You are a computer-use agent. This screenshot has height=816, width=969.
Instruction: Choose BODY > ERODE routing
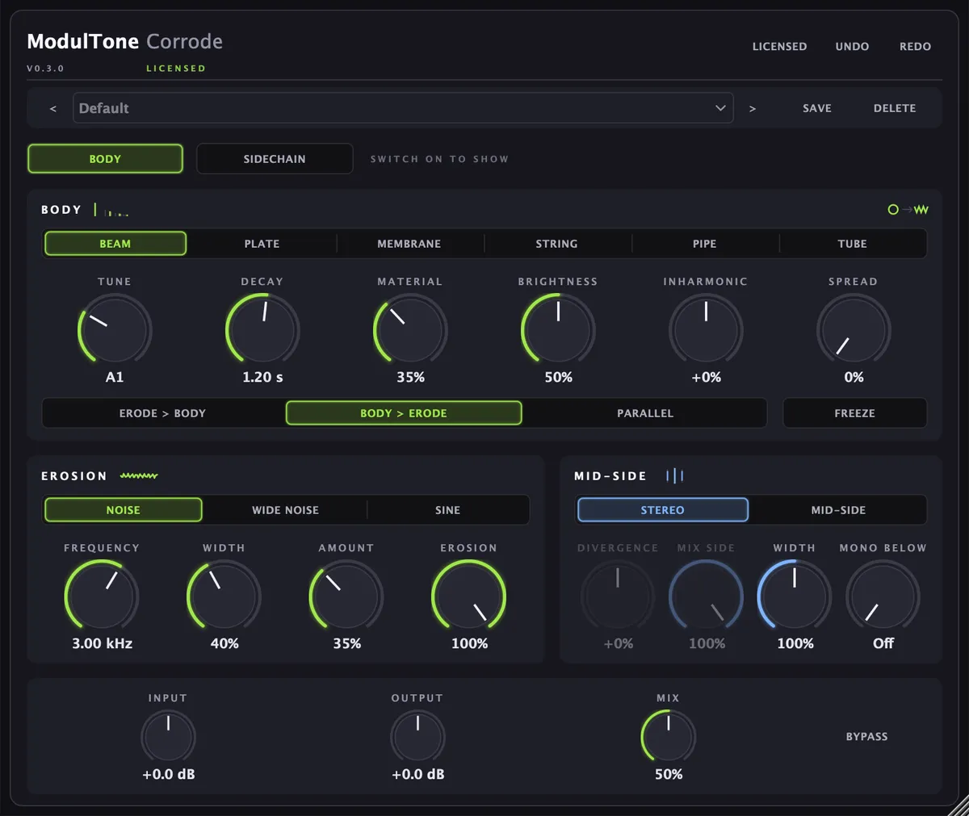tap(404, 413)
